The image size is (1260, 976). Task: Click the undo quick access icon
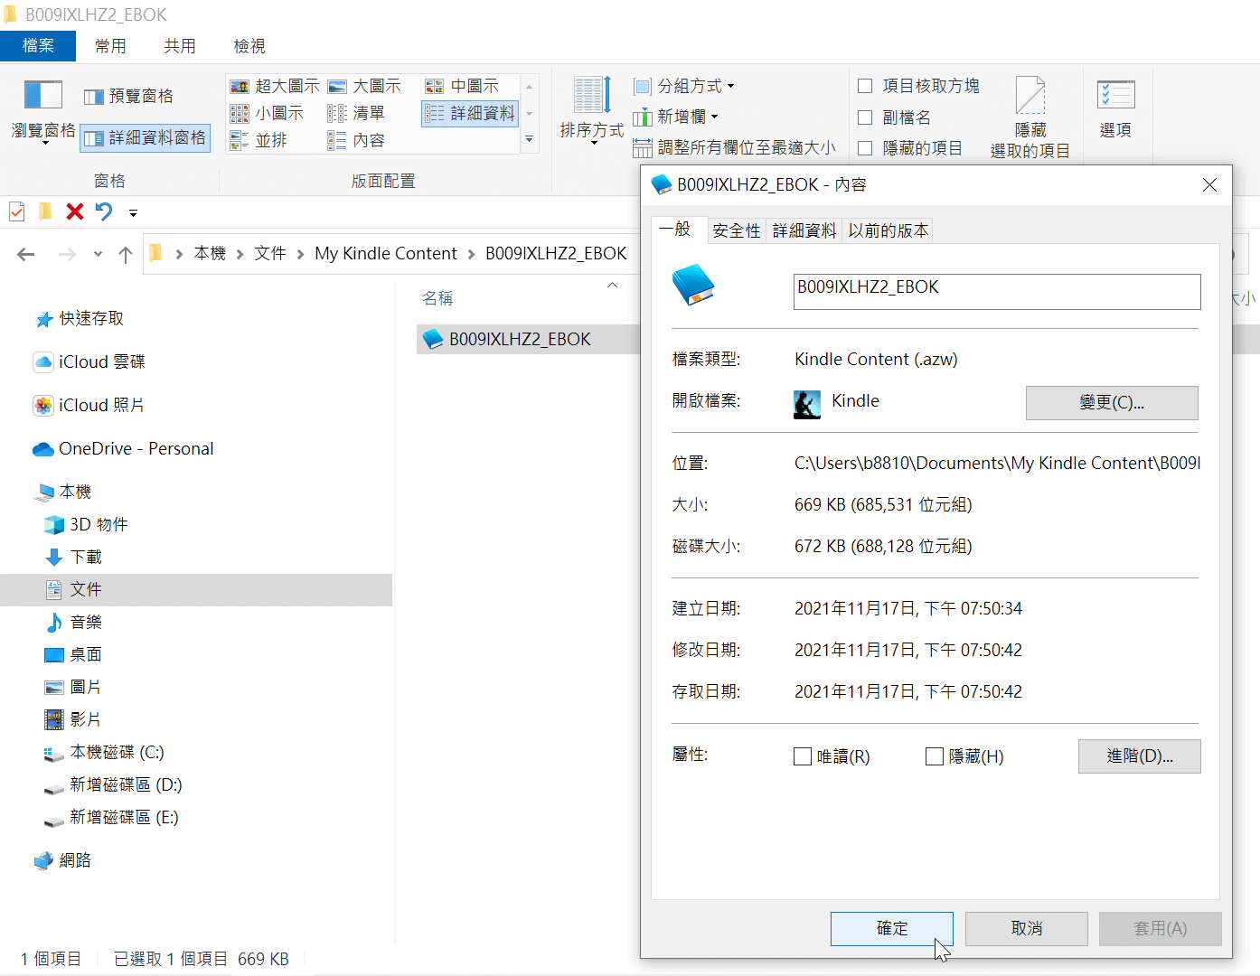point(104,211)
